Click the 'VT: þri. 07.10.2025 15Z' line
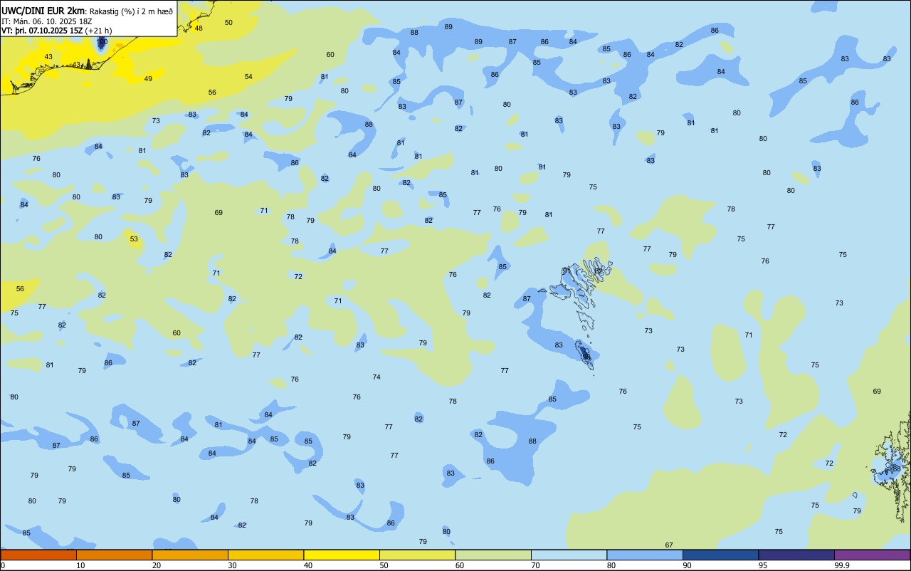Image resolution: width=911 pixels, height=571 pixels. [41, 31]
